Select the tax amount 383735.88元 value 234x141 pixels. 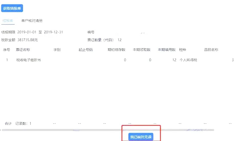coord(27,40)
